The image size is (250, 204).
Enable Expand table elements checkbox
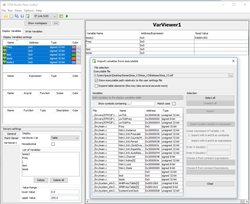[96, 86]
